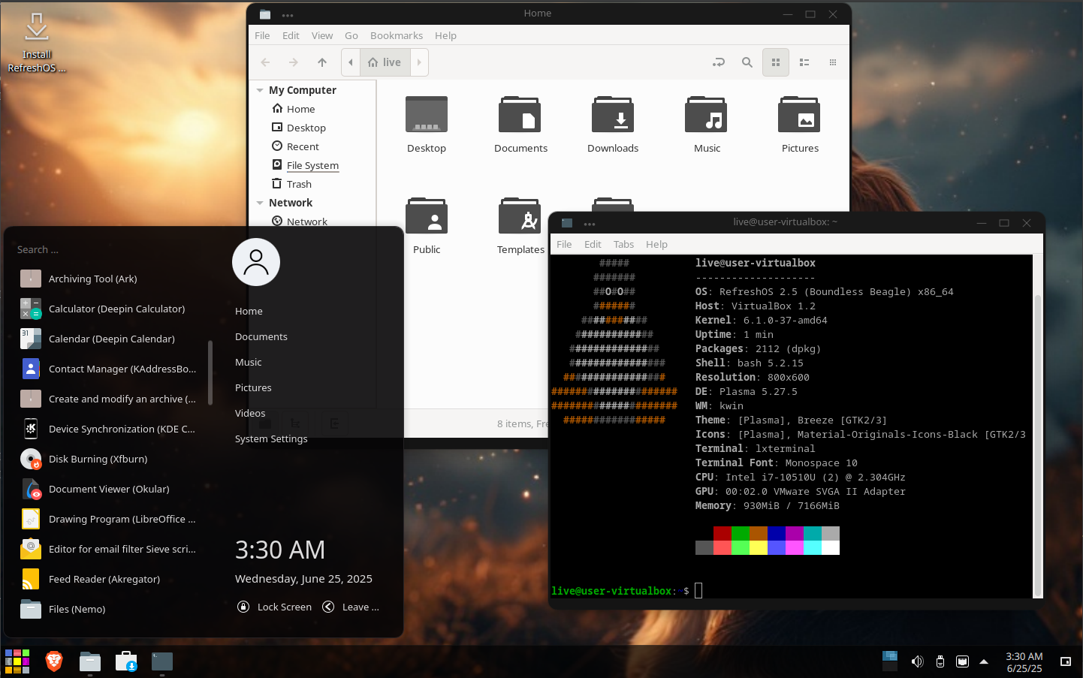Select Desktop in Nemo sidebar
Screen dimensions: 1083x678
pos(306,128)
